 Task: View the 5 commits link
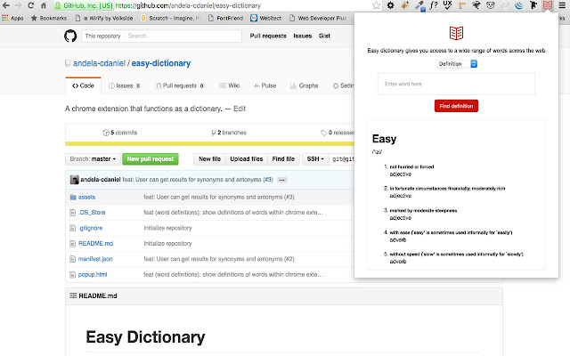(120, 133)
